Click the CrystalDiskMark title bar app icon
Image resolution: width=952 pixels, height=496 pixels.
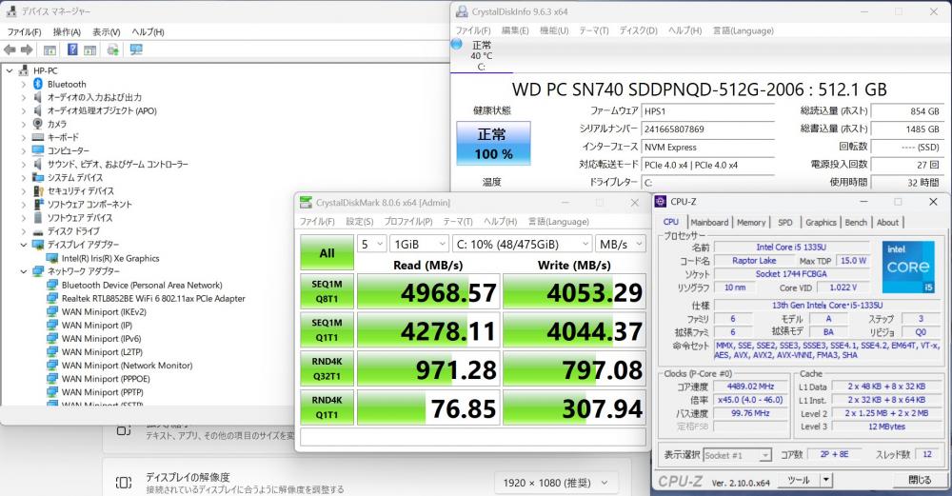[x=306, y=202]
